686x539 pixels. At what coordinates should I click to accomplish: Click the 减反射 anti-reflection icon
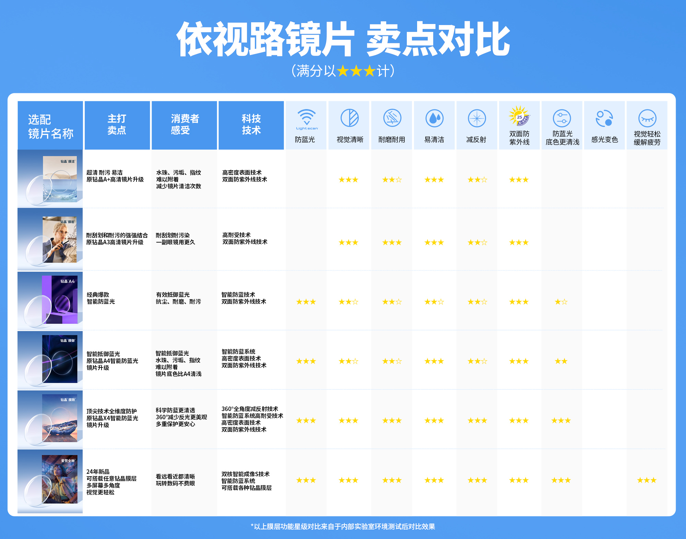click(x=477, y=118)
